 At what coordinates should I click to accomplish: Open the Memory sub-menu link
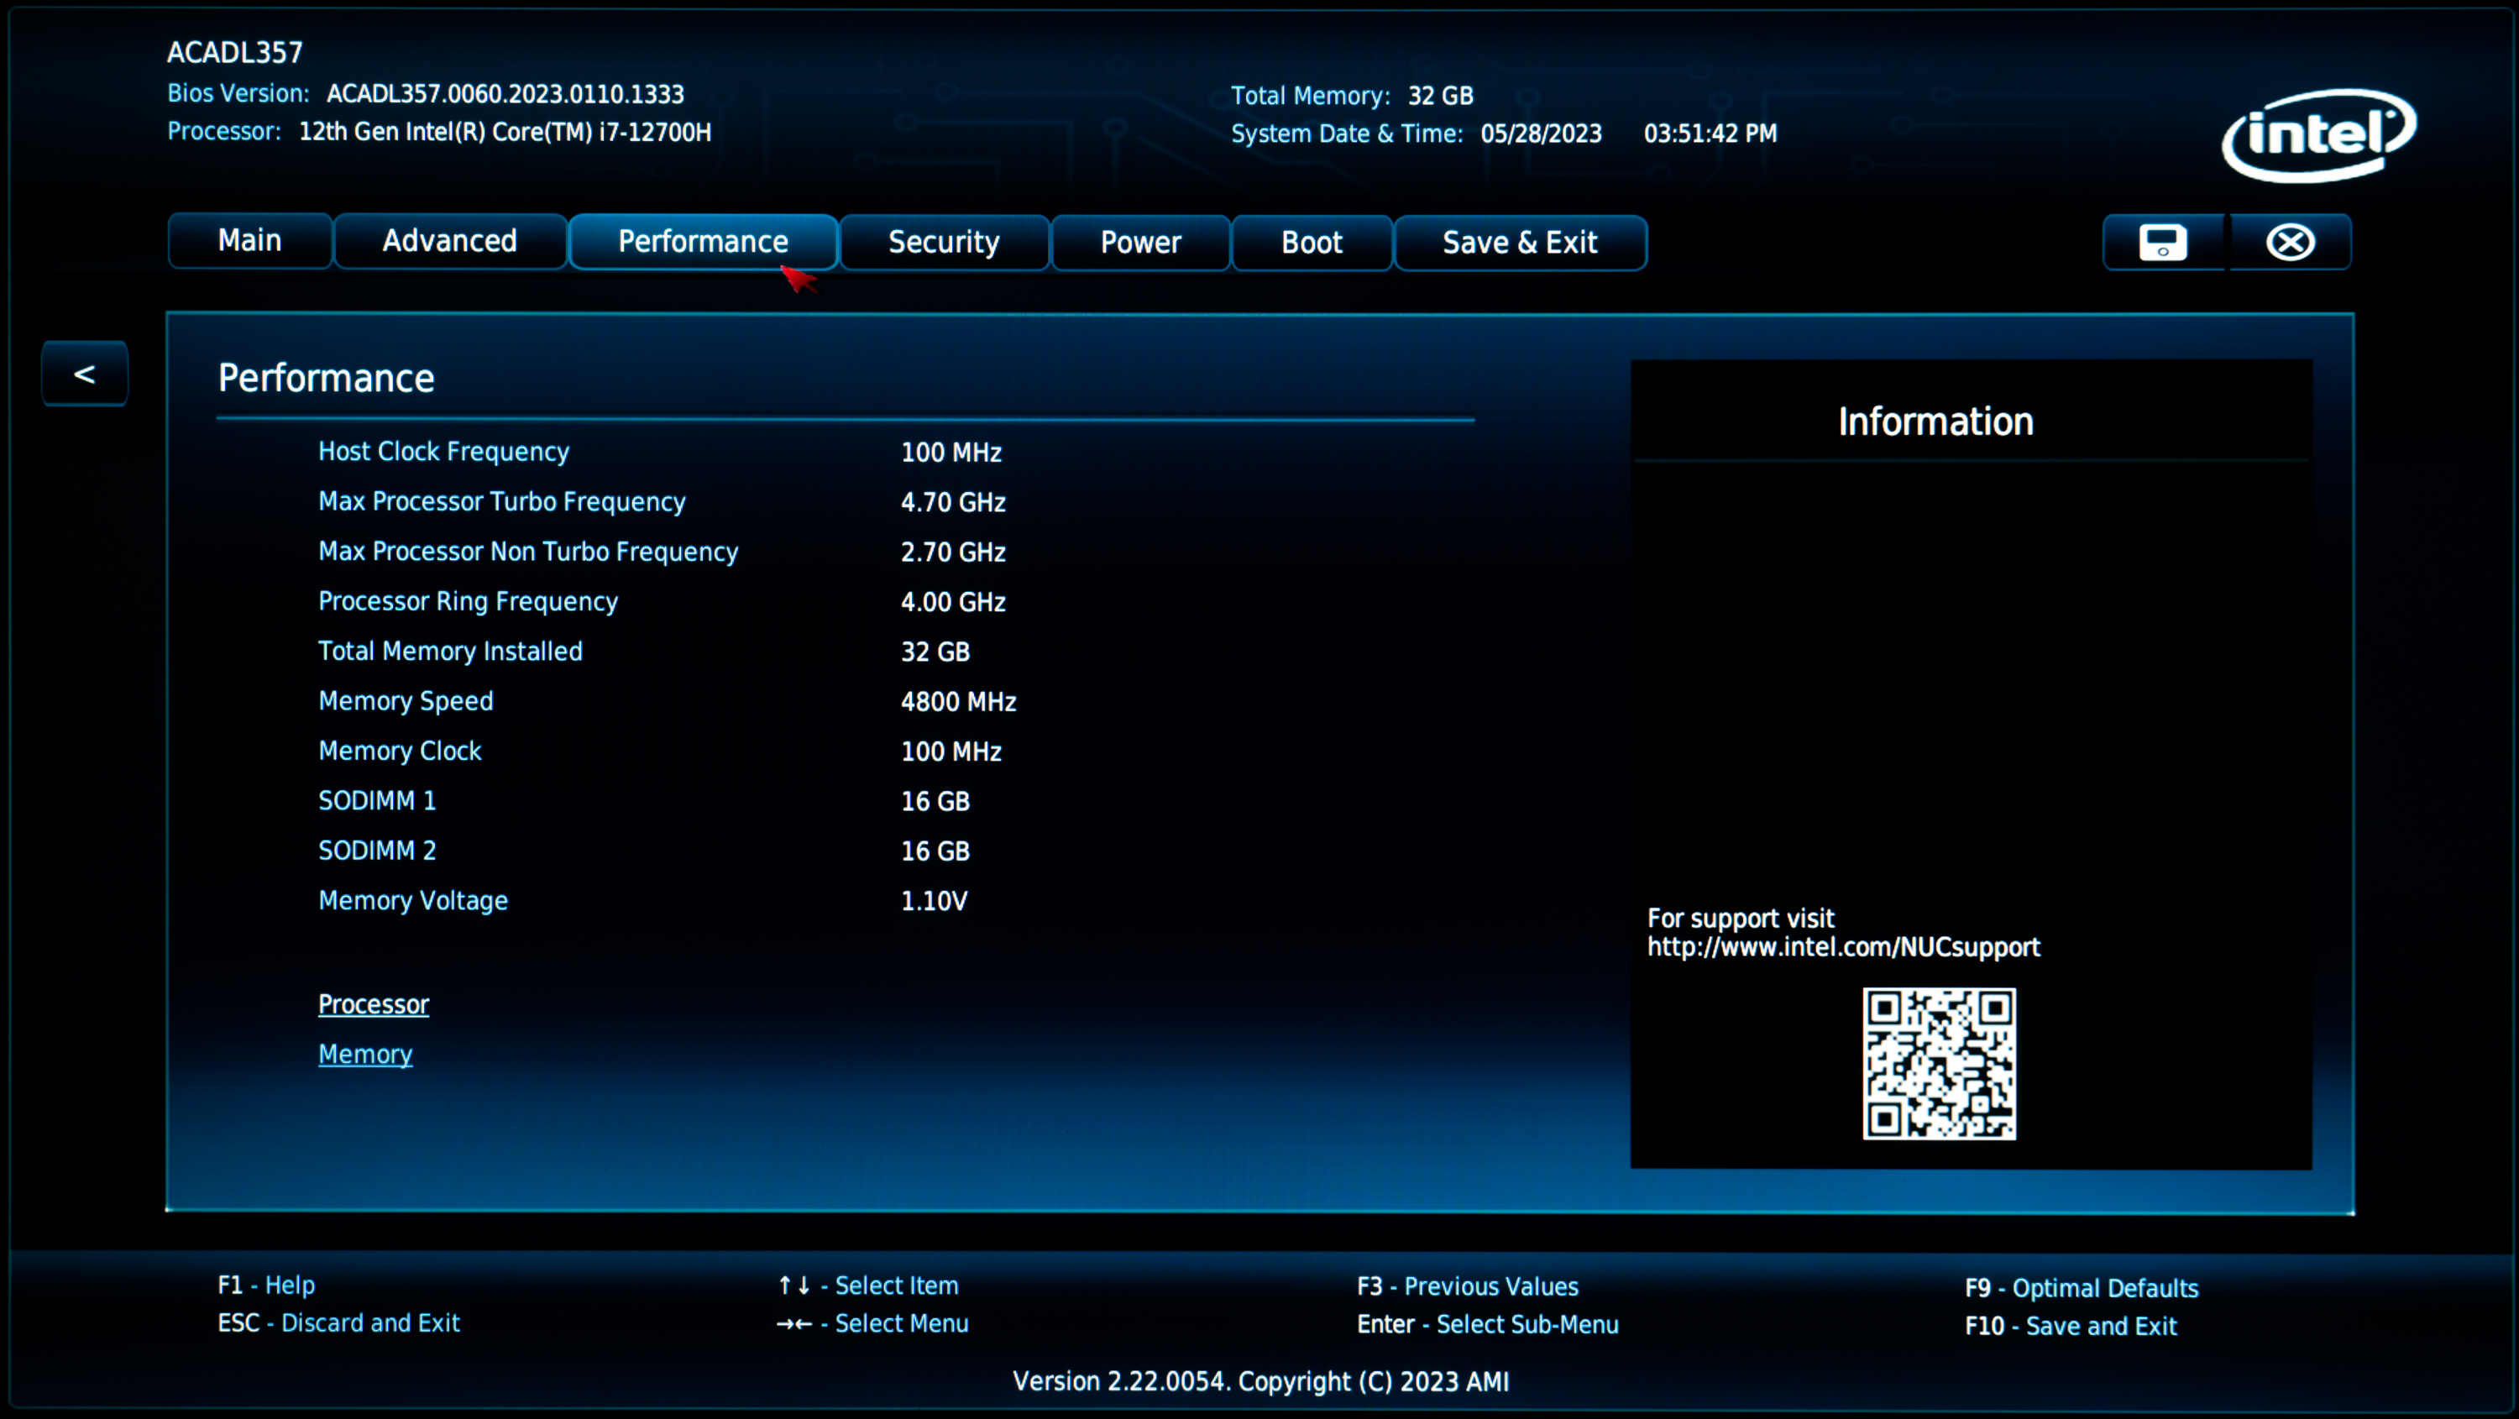coord(364,1055)
